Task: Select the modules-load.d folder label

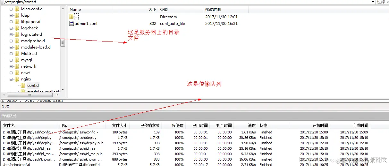Action: [x=36, y=47]
